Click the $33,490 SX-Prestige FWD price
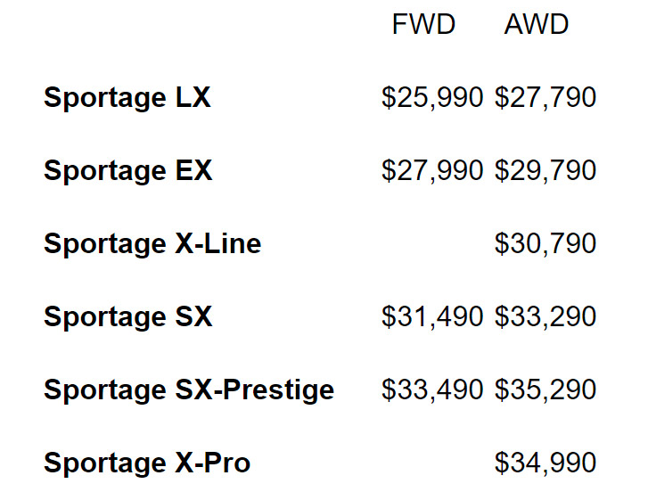This screenshot has height=500, width=648. coord(432,389)
